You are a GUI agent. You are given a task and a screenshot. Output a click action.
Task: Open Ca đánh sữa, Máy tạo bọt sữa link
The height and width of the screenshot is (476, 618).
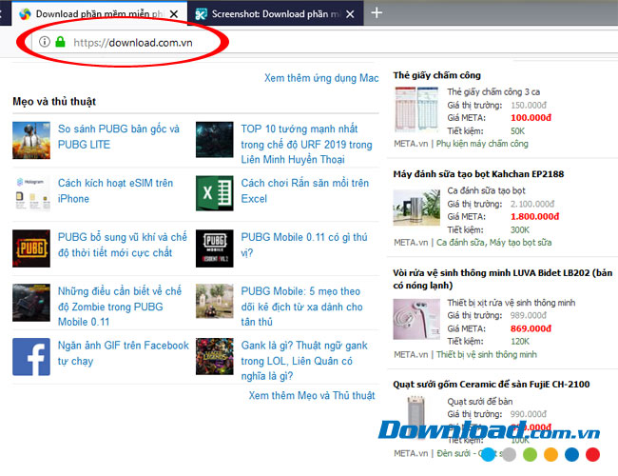tap(493, 243)
